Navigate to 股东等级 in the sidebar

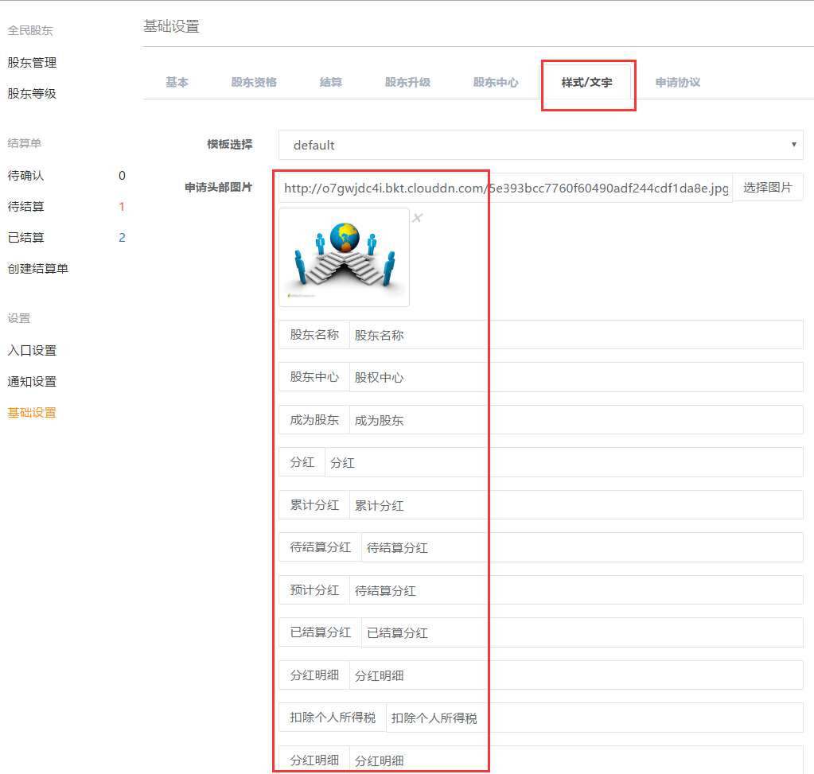point(33,94)
